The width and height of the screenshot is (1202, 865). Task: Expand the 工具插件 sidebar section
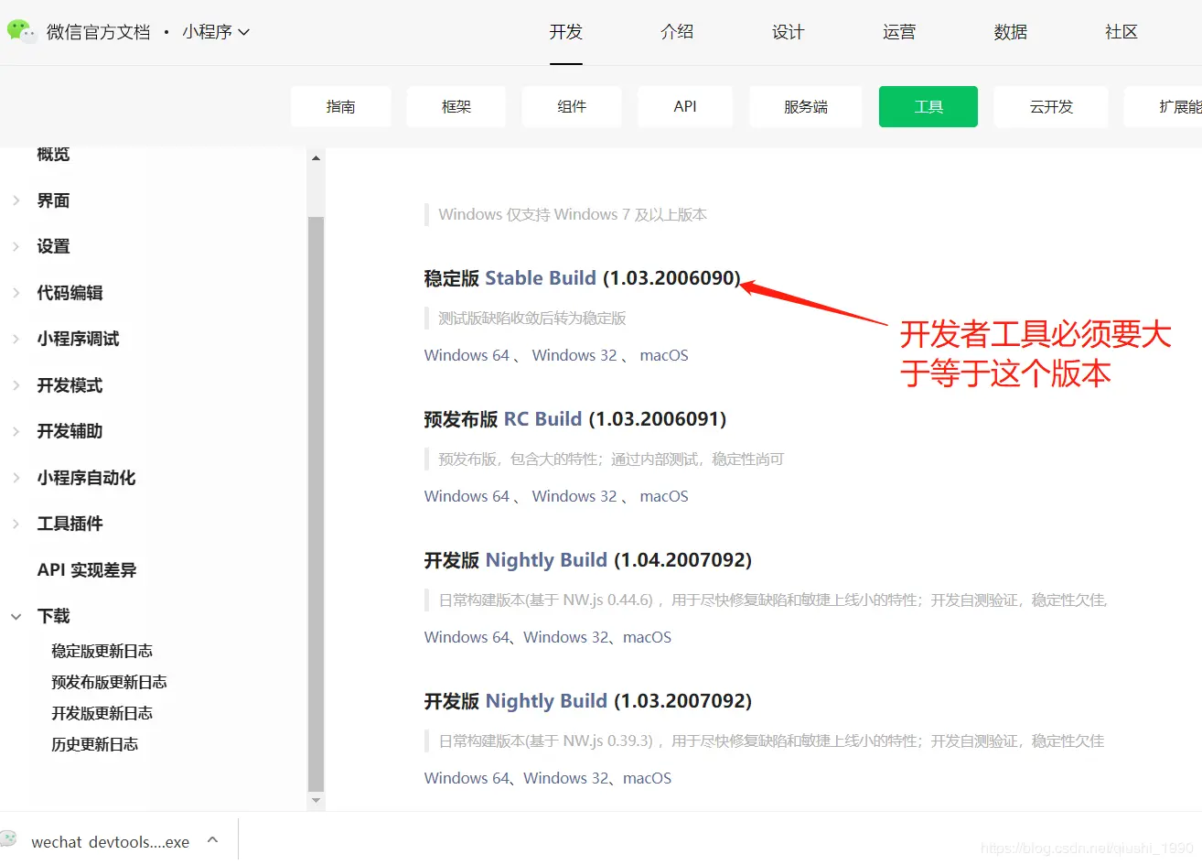[x=16, y=524]
